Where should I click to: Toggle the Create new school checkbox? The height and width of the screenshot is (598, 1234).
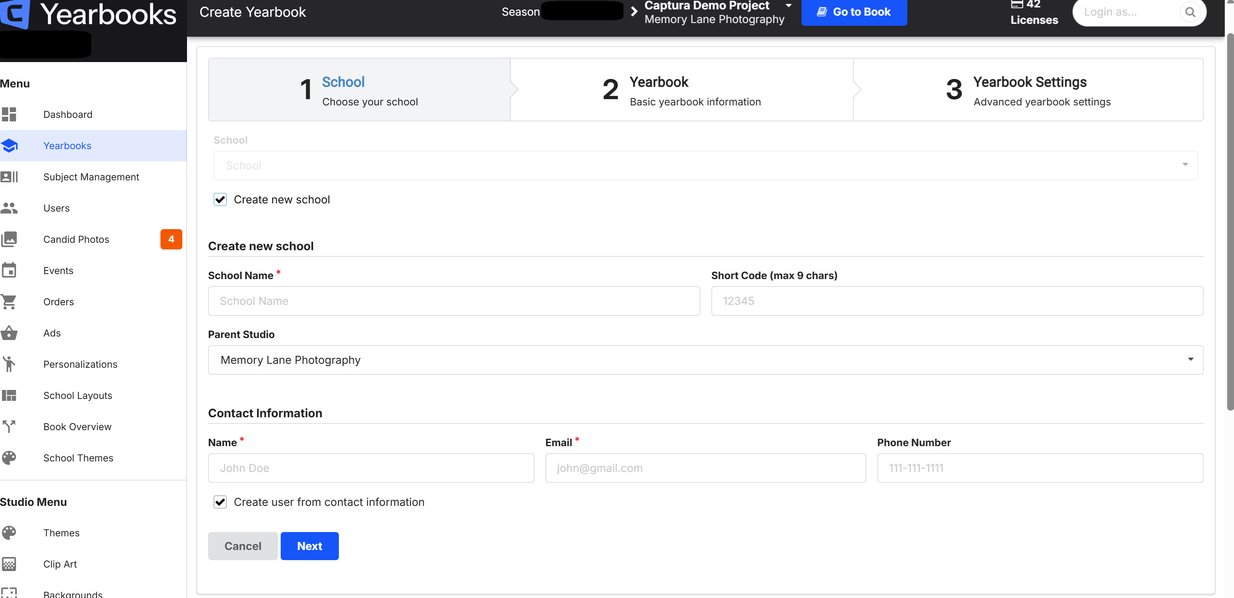(x=220, y=200)
